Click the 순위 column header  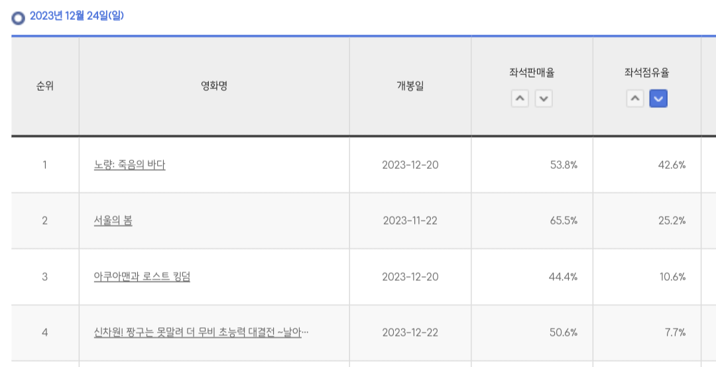[45, 86]
